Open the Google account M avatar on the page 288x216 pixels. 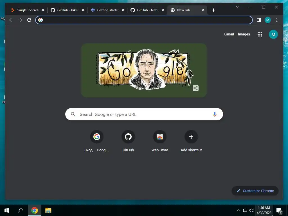pyautogui.click(x=273, y=34)
